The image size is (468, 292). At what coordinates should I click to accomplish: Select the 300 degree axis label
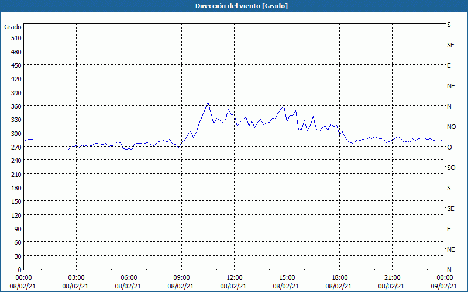16,134
